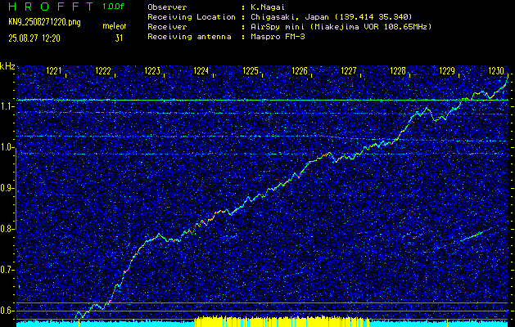This screenshot has width=515, height=327.
Task: Click the 0.6 frequency axis label
Action: [7, 311]
